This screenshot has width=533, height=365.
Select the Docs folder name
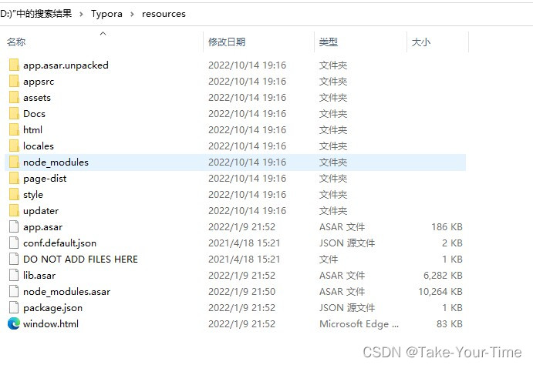tap(35, 114)
